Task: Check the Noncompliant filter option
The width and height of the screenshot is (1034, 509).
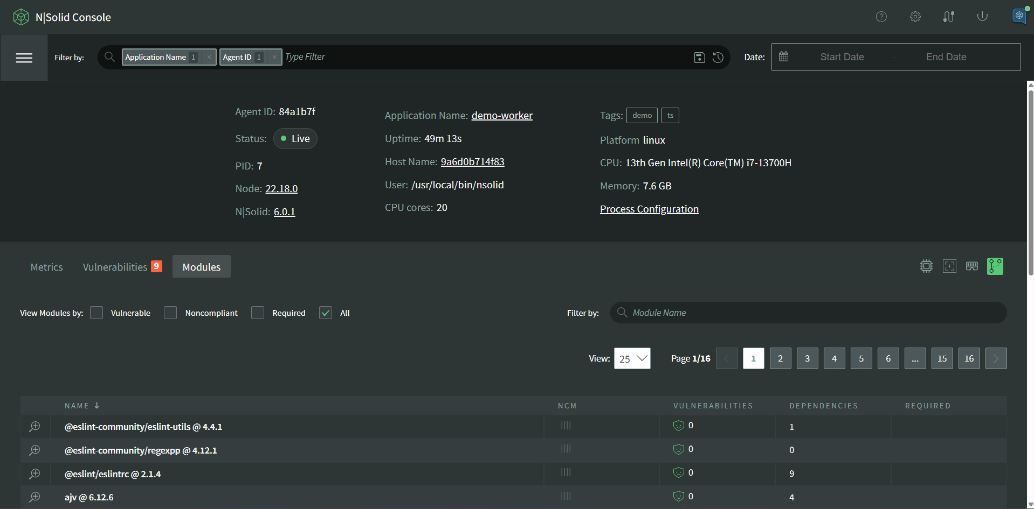Action: 170,313
